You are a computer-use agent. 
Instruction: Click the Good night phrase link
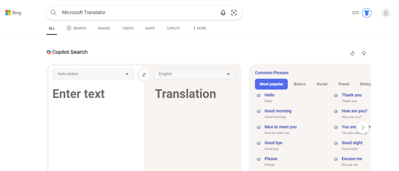coord(352,143)
